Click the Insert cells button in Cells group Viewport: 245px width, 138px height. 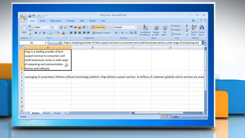tap(176, 26)
